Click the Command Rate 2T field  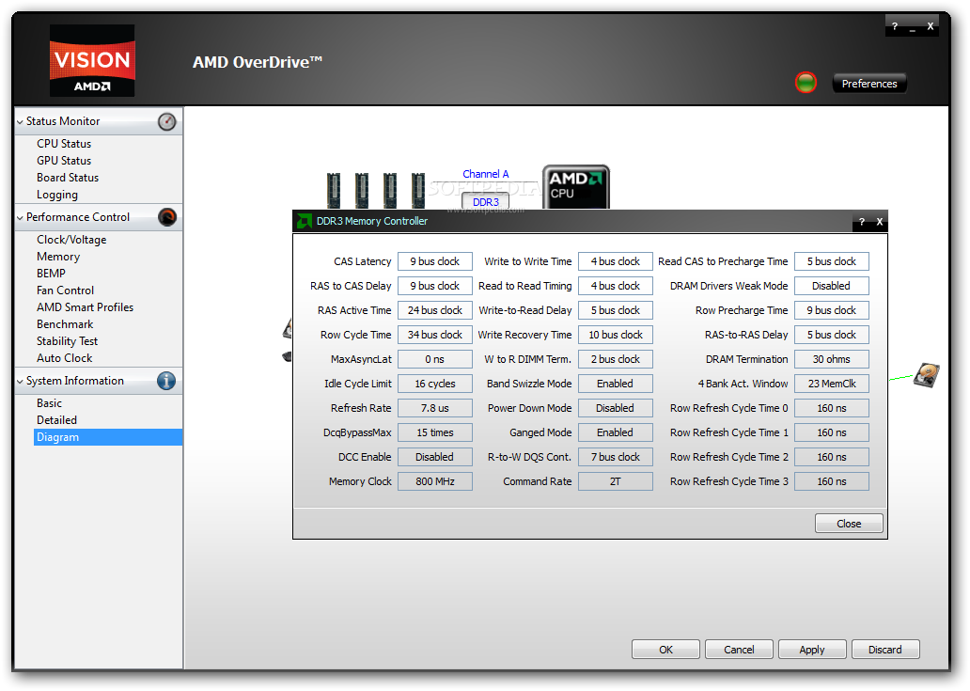pos(616,481)
